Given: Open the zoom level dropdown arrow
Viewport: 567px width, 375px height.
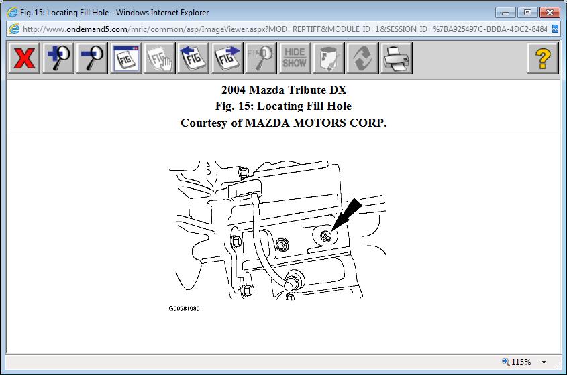Looking at the screenshot, I should point(544,362).
